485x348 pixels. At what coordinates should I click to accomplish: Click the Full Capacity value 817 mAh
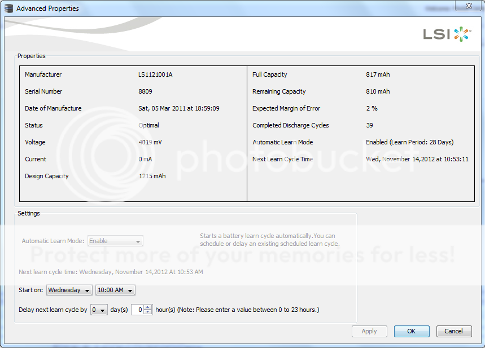click(x=378, y=74)
